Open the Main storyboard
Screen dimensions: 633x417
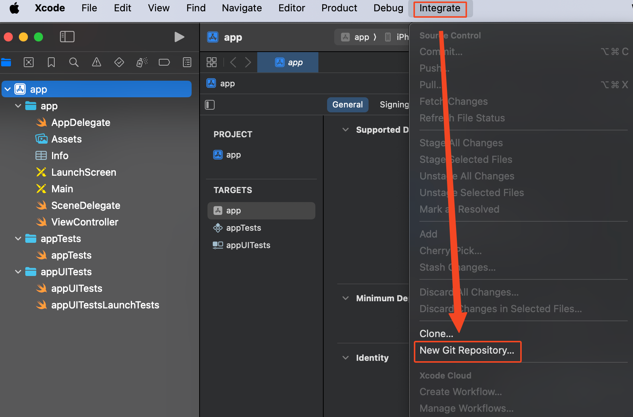pos(62,189)
